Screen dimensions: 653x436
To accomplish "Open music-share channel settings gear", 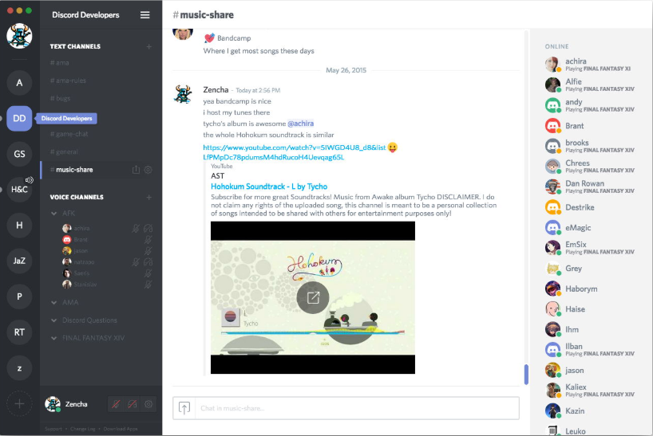I will click(148, 170).
